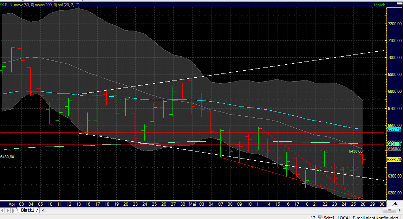The image size is (403, 219).
Task: Click the right chart scrollbar arrow
Action: 400,210
